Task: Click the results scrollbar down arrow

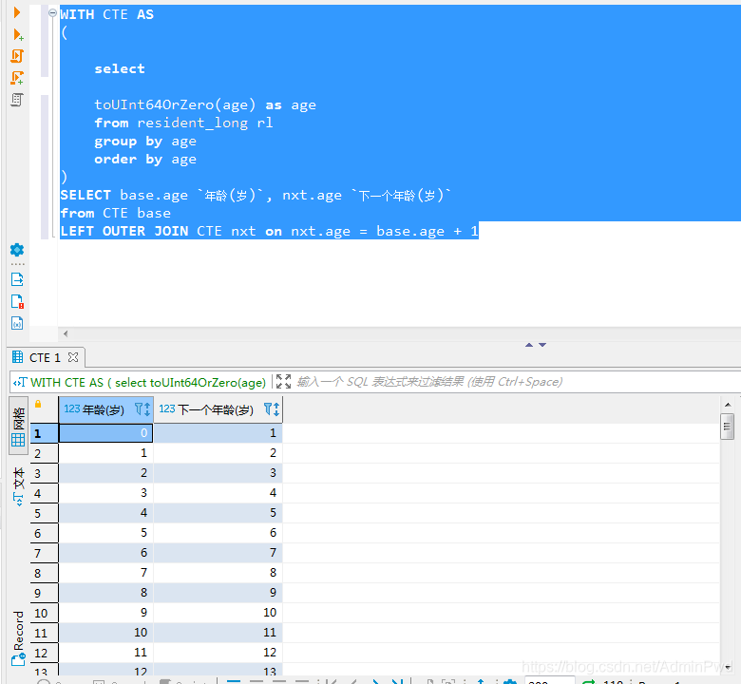Action: 728,667
